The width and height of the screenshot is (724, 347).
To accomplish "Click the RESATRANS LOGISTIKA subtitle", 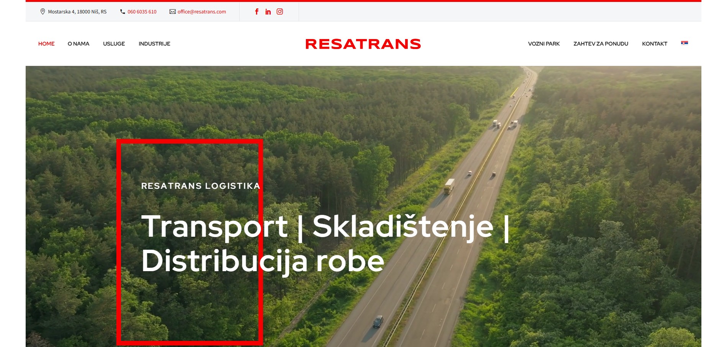I will [x=201, y=186].
